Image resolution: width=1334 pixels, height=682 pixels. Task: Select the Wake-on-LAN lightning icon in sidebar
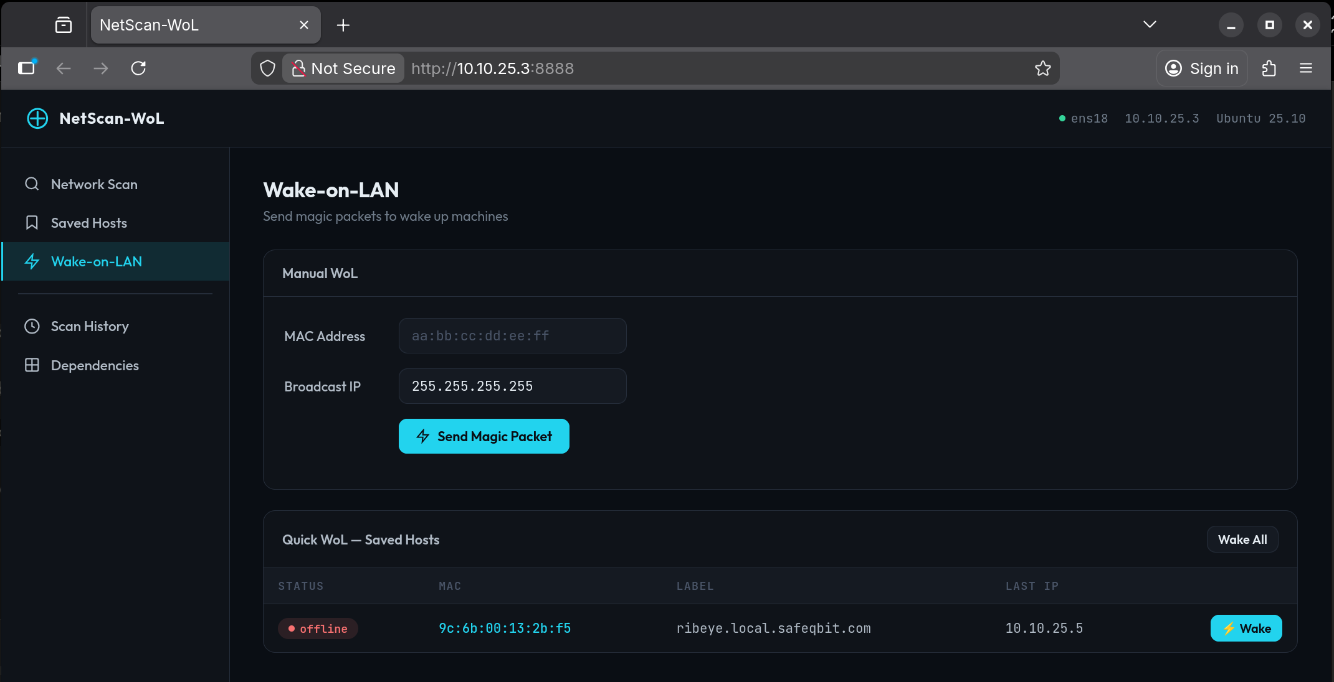point(32,261)
